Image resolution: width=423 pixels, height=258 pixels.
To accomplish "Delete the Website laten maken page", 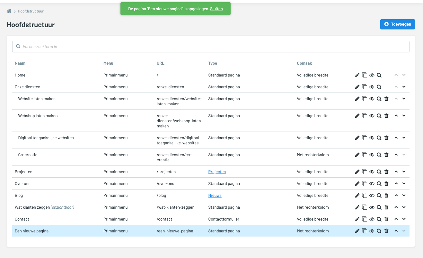I will pyautogui.click(x=386, y=99).
